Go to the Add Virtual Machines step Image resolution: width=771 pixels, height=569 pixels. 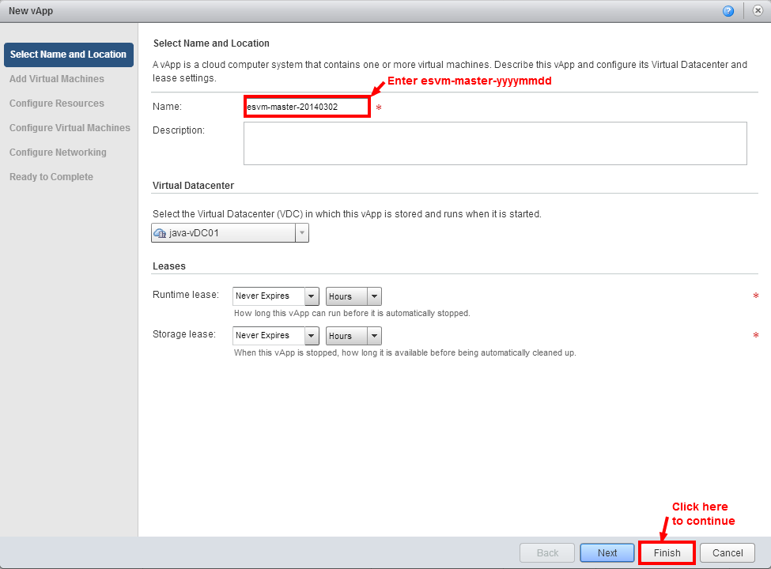coord(57,79)
